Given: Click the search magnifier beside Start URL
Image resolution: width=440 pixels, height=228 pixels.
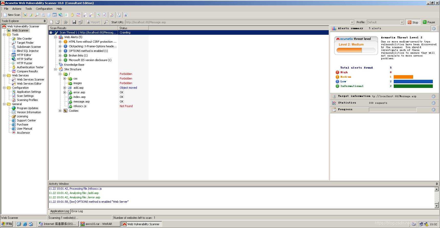Looking at the screenshot, I should pos(106,22).
